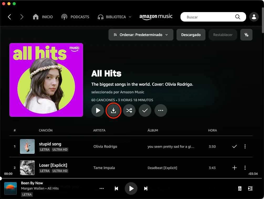Viewport: 264px width, 199px height.
Task: Open the filter icon button
Action: (x=246, y=35)
